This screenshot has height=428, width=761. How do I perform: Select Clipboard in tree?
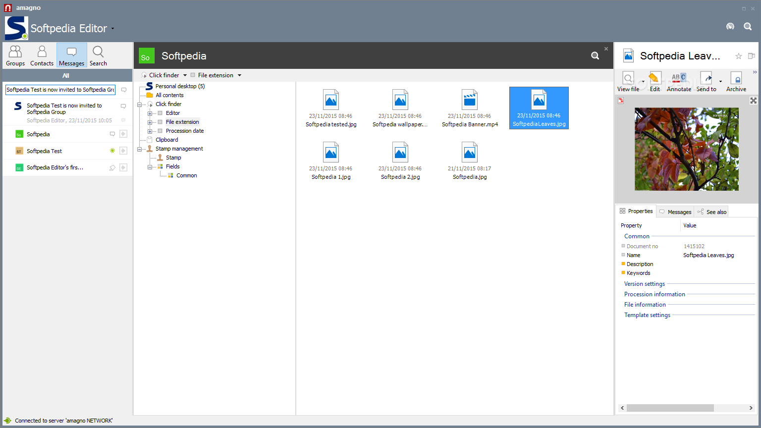pyautogui.click(x=167, y=140)
